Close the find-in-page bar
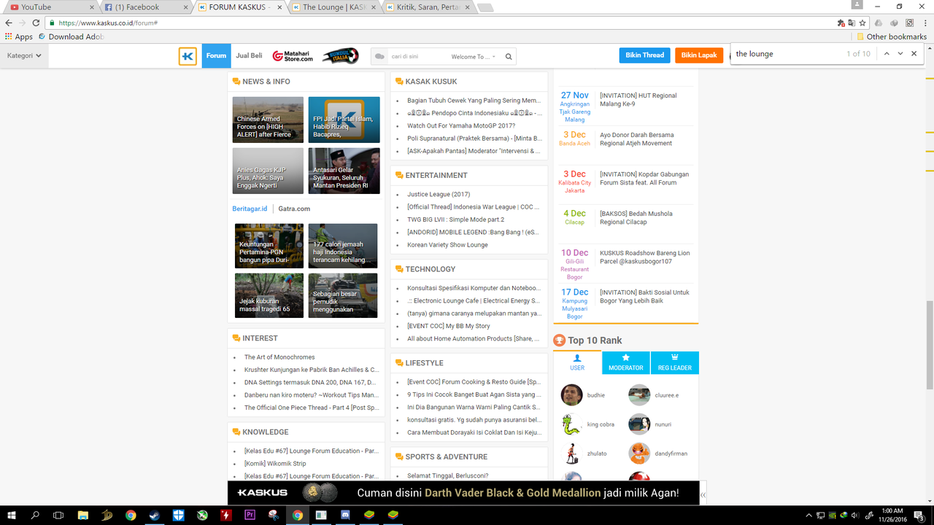Viewport: 934px width, 525px height. pos(914,53)
